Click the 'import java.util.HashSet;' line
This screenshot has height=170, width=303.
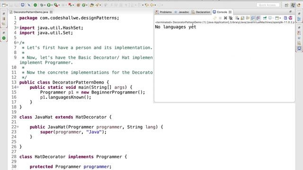point(51,28)
